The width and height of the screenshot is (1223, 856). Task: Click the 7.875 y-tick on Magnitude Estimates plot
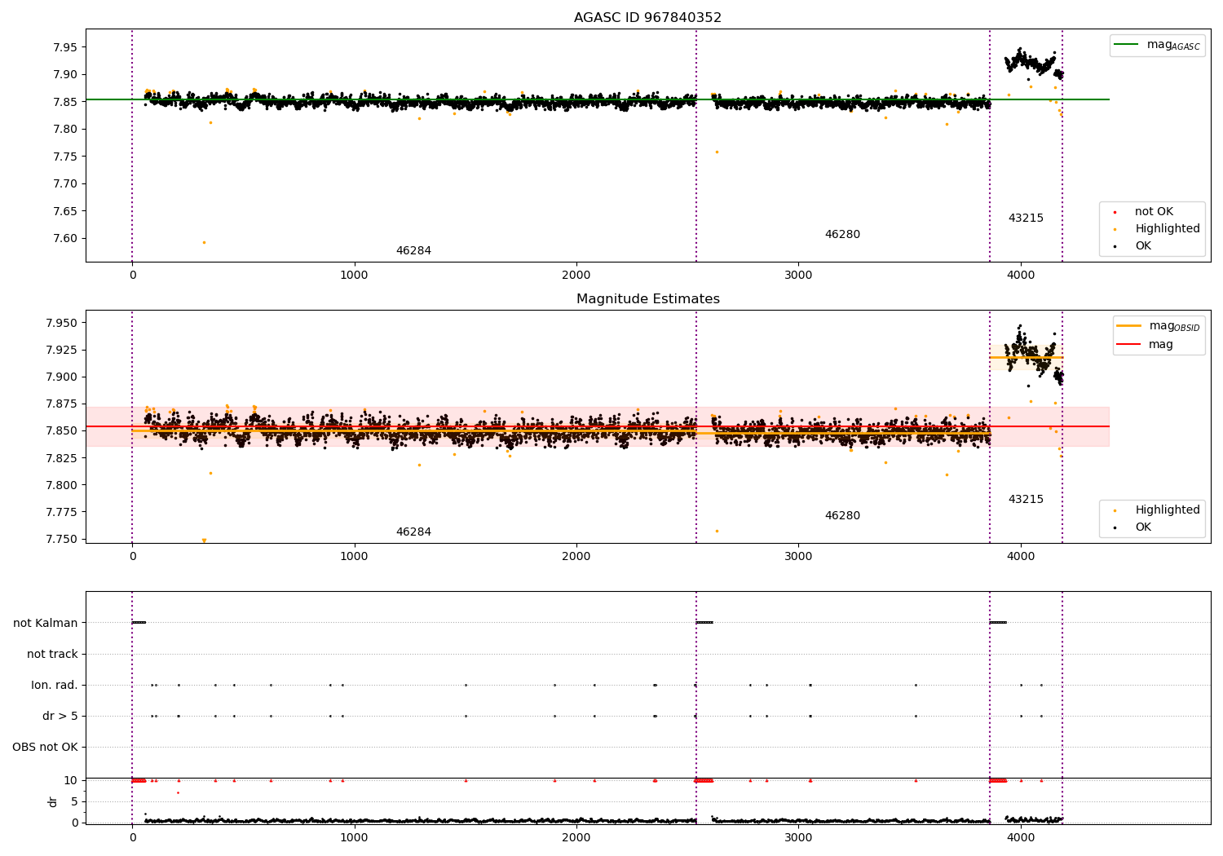point(60,404)
